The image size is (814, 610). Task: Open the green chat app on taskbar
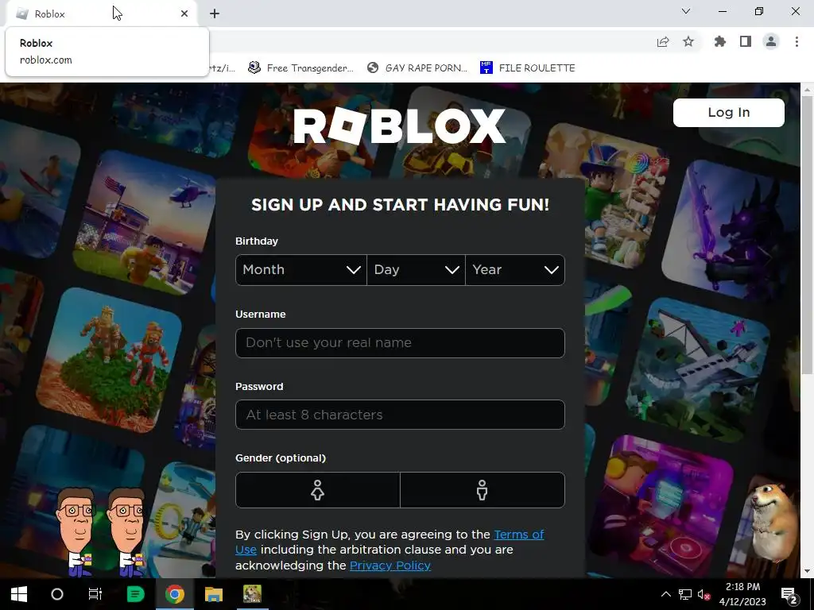[135, 594]
